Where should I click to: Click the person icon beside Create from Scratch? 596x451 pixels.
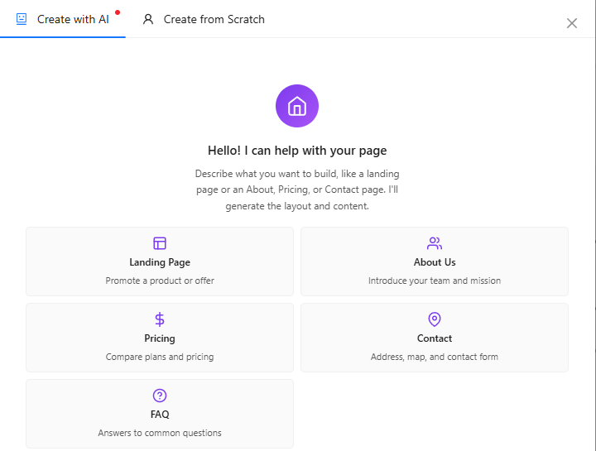(x=148, y=19)
